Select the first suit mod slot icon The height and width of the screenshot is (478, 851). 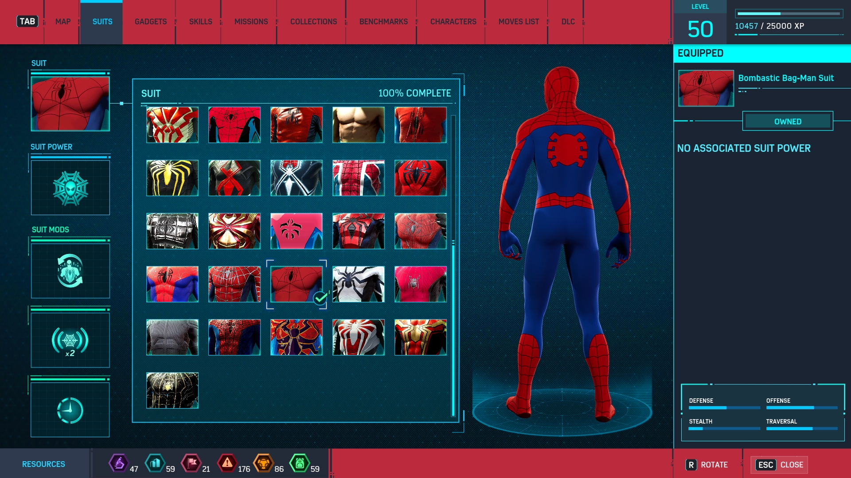(x=70, y=271)
